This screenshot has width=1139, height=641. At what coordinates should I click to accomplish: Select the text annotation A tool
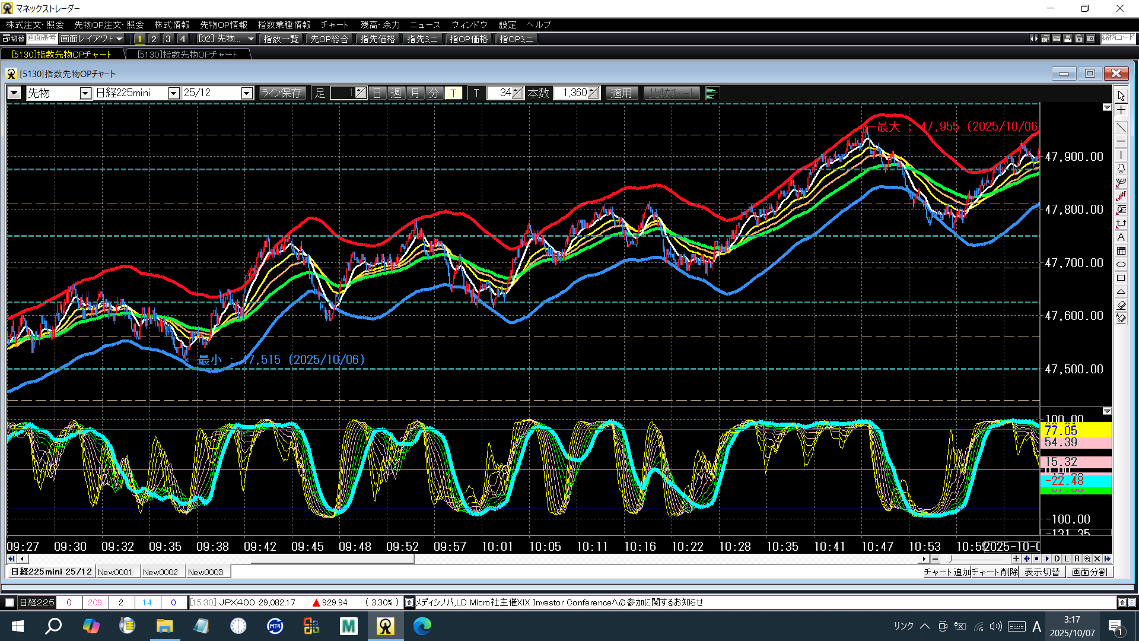1121,237
